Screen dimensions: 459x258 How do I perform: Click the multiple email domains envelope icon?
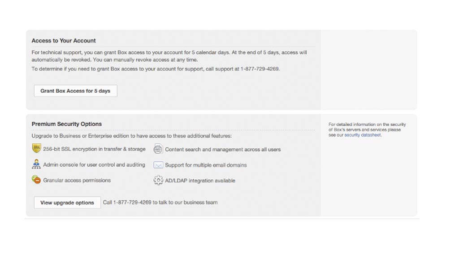pos(158,165)
